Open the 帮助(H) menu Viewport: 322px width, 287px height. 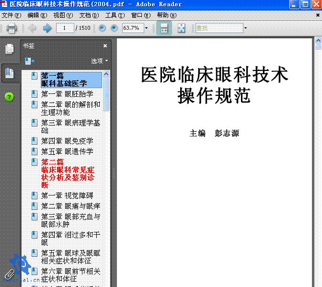167,15
